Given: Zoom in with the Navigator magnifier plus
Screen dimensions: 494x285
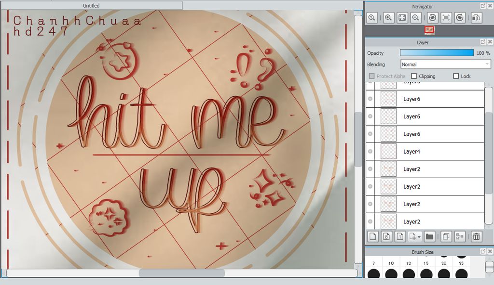Looking at the screenshot, I should (388, 18).
